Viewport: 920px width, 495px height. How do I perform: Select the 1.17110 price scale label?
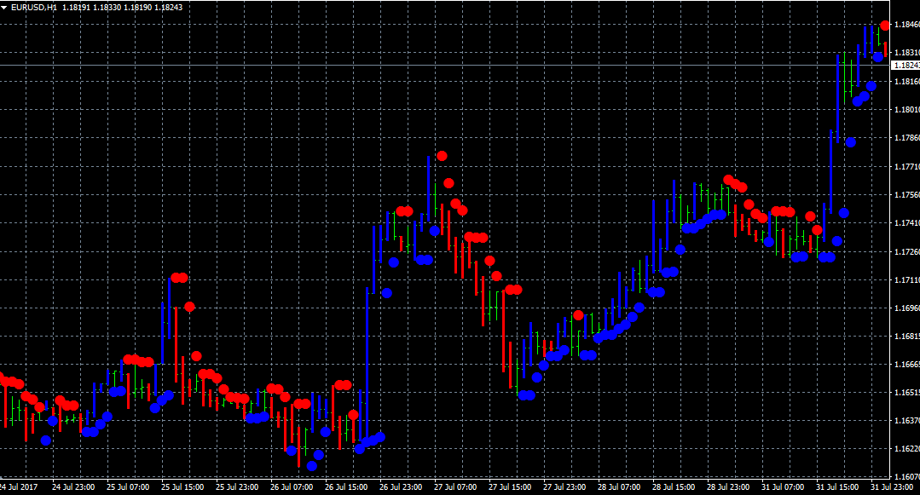[x=905, y=279]
